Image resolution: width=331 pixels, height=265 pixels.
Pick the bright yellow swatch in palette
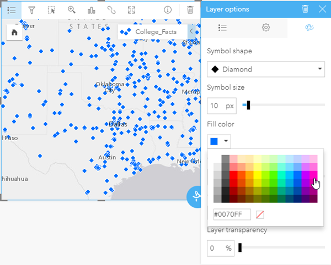pos(257,175)
